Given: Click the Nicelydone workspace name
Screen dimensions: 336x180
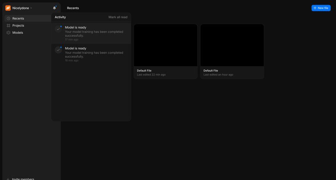Looking at the screenshot, I should click(x=21, y=8).
